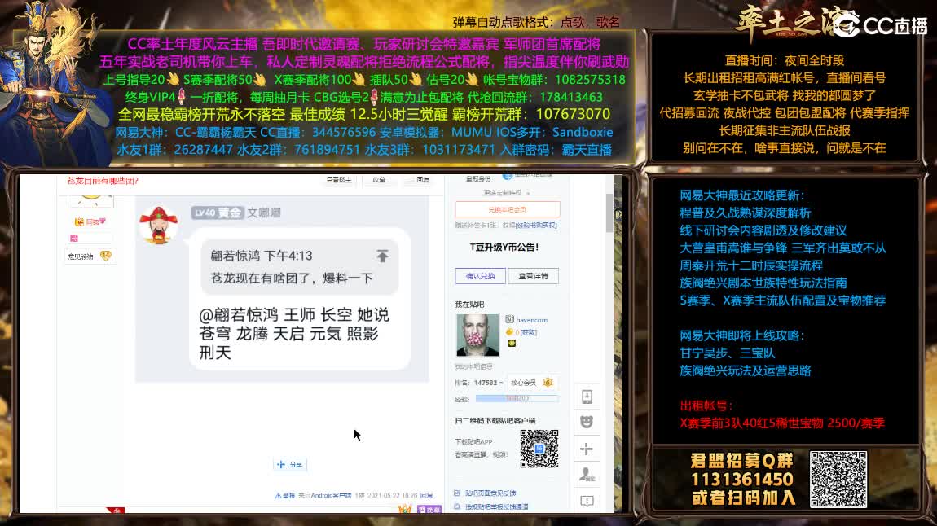Click the text 甘宁吴步、三宝队
The width and height of the screenshot is (937, 526).
728,353
